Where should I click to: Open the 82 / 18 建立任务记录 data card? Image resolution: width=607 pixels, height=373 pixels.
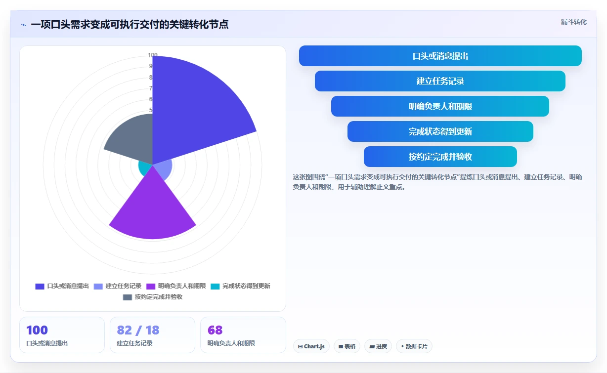152,335
